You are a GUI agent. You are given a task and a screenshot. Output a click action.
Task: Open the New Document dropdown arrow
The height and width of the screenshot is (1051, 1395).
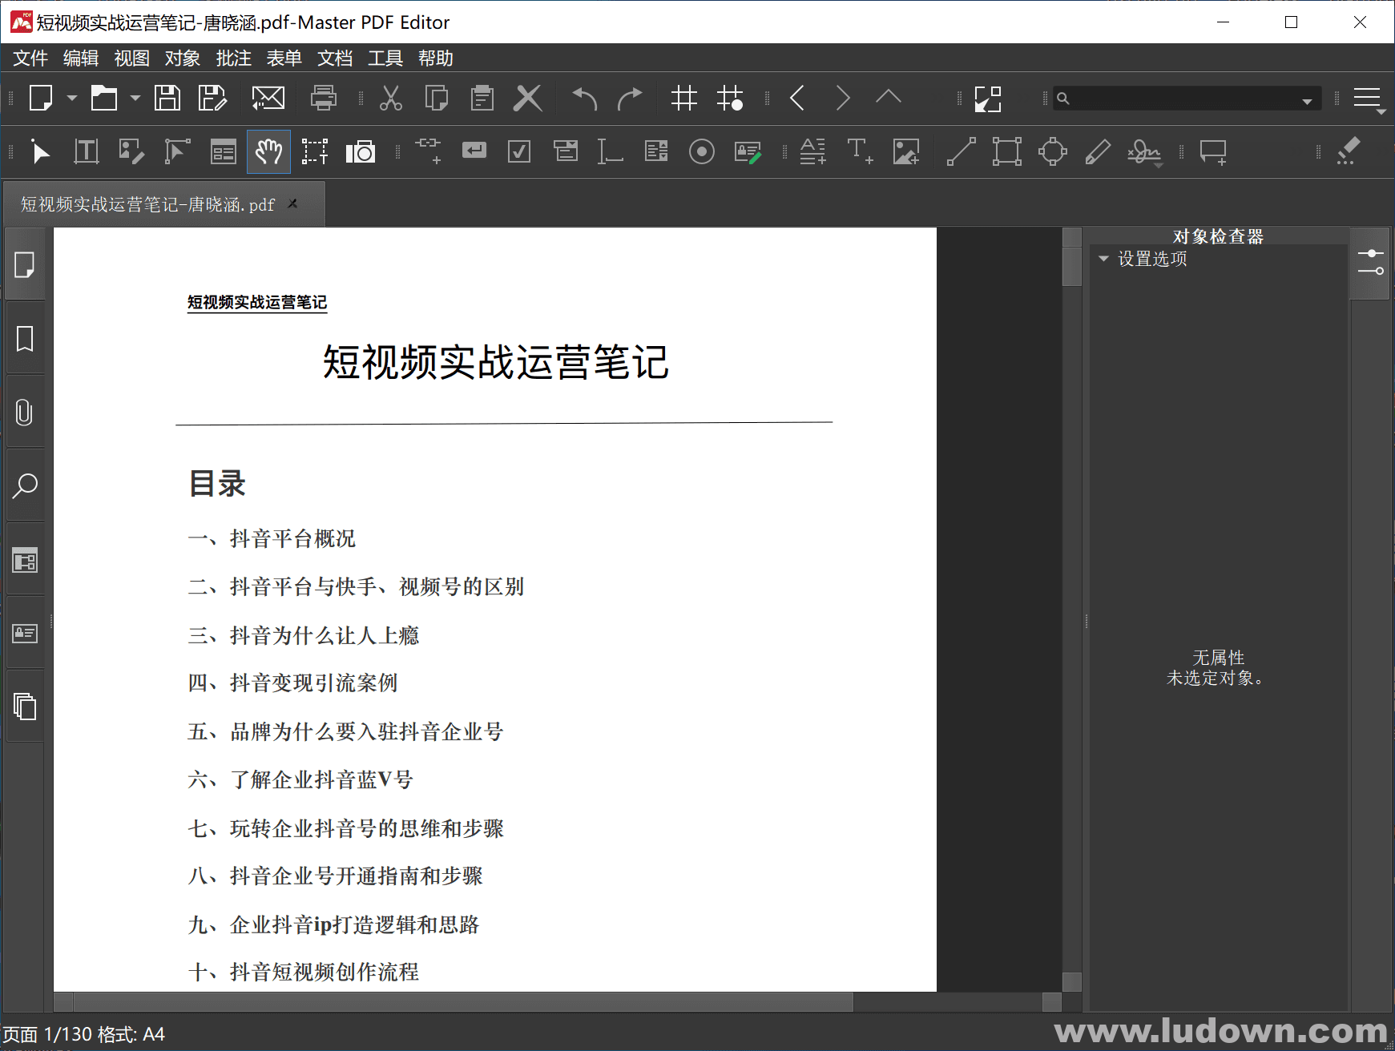click(71, 98)
